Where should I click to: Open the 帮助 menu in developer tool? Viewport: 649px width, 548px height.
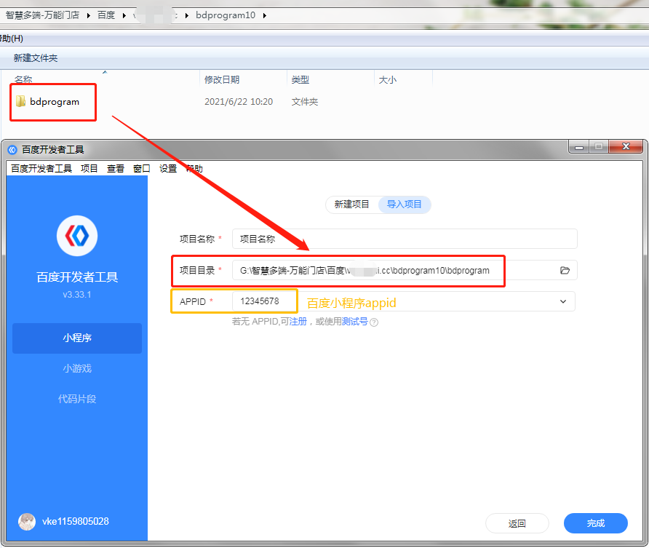194,168
